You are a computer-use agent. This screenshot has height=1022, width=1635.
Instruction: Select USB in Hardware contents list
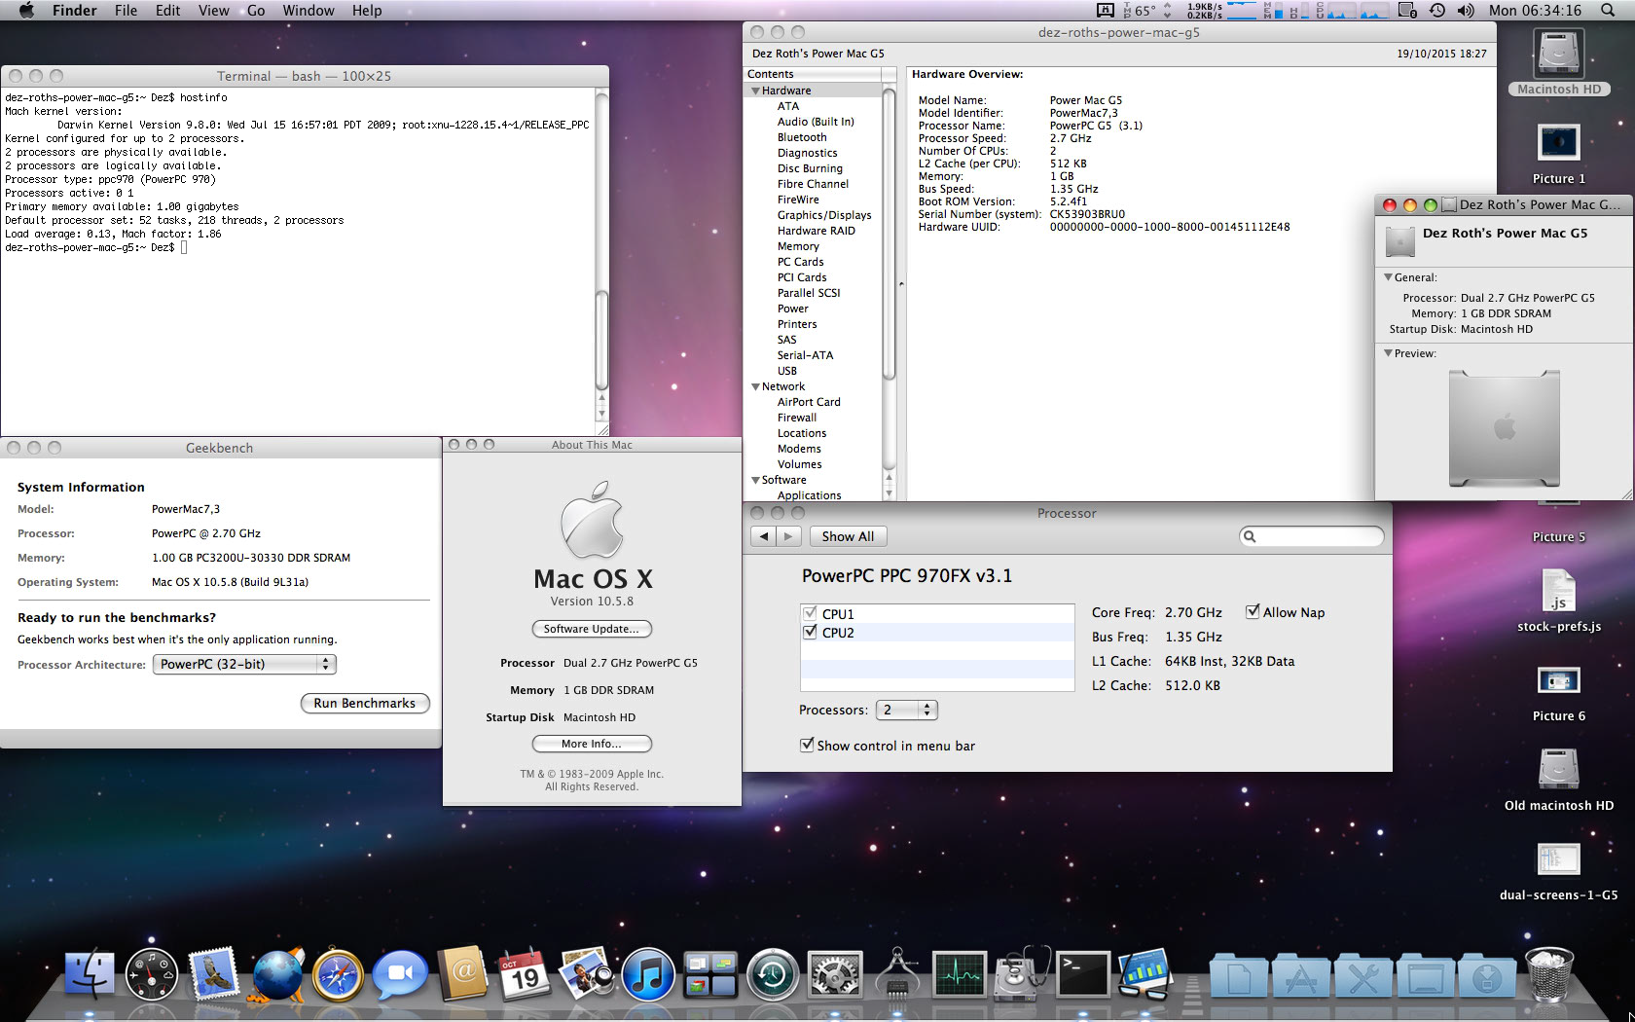click(787, 371)
